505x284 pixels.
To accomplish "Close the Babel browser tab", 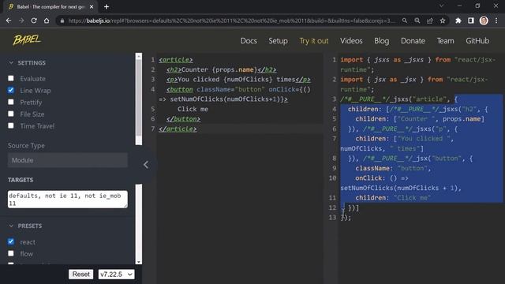I will coord(92,7).
